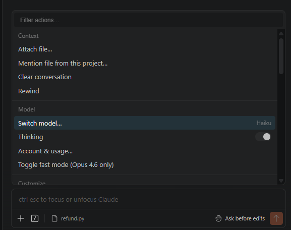Click the actions list scrollbar thumb
This screenshot has width=291, height=230.
pyautogui.click(x=281, y=56)
